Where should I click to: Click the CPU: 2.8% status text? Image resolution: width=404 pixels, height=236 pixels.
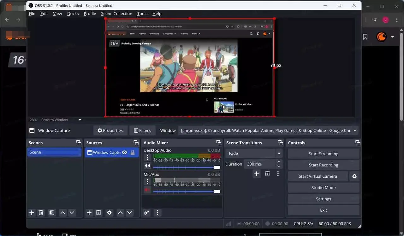(303, 224)
